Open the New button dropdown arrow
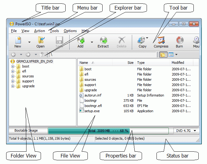This screenshot has height=164, width=207. [29, 42]
